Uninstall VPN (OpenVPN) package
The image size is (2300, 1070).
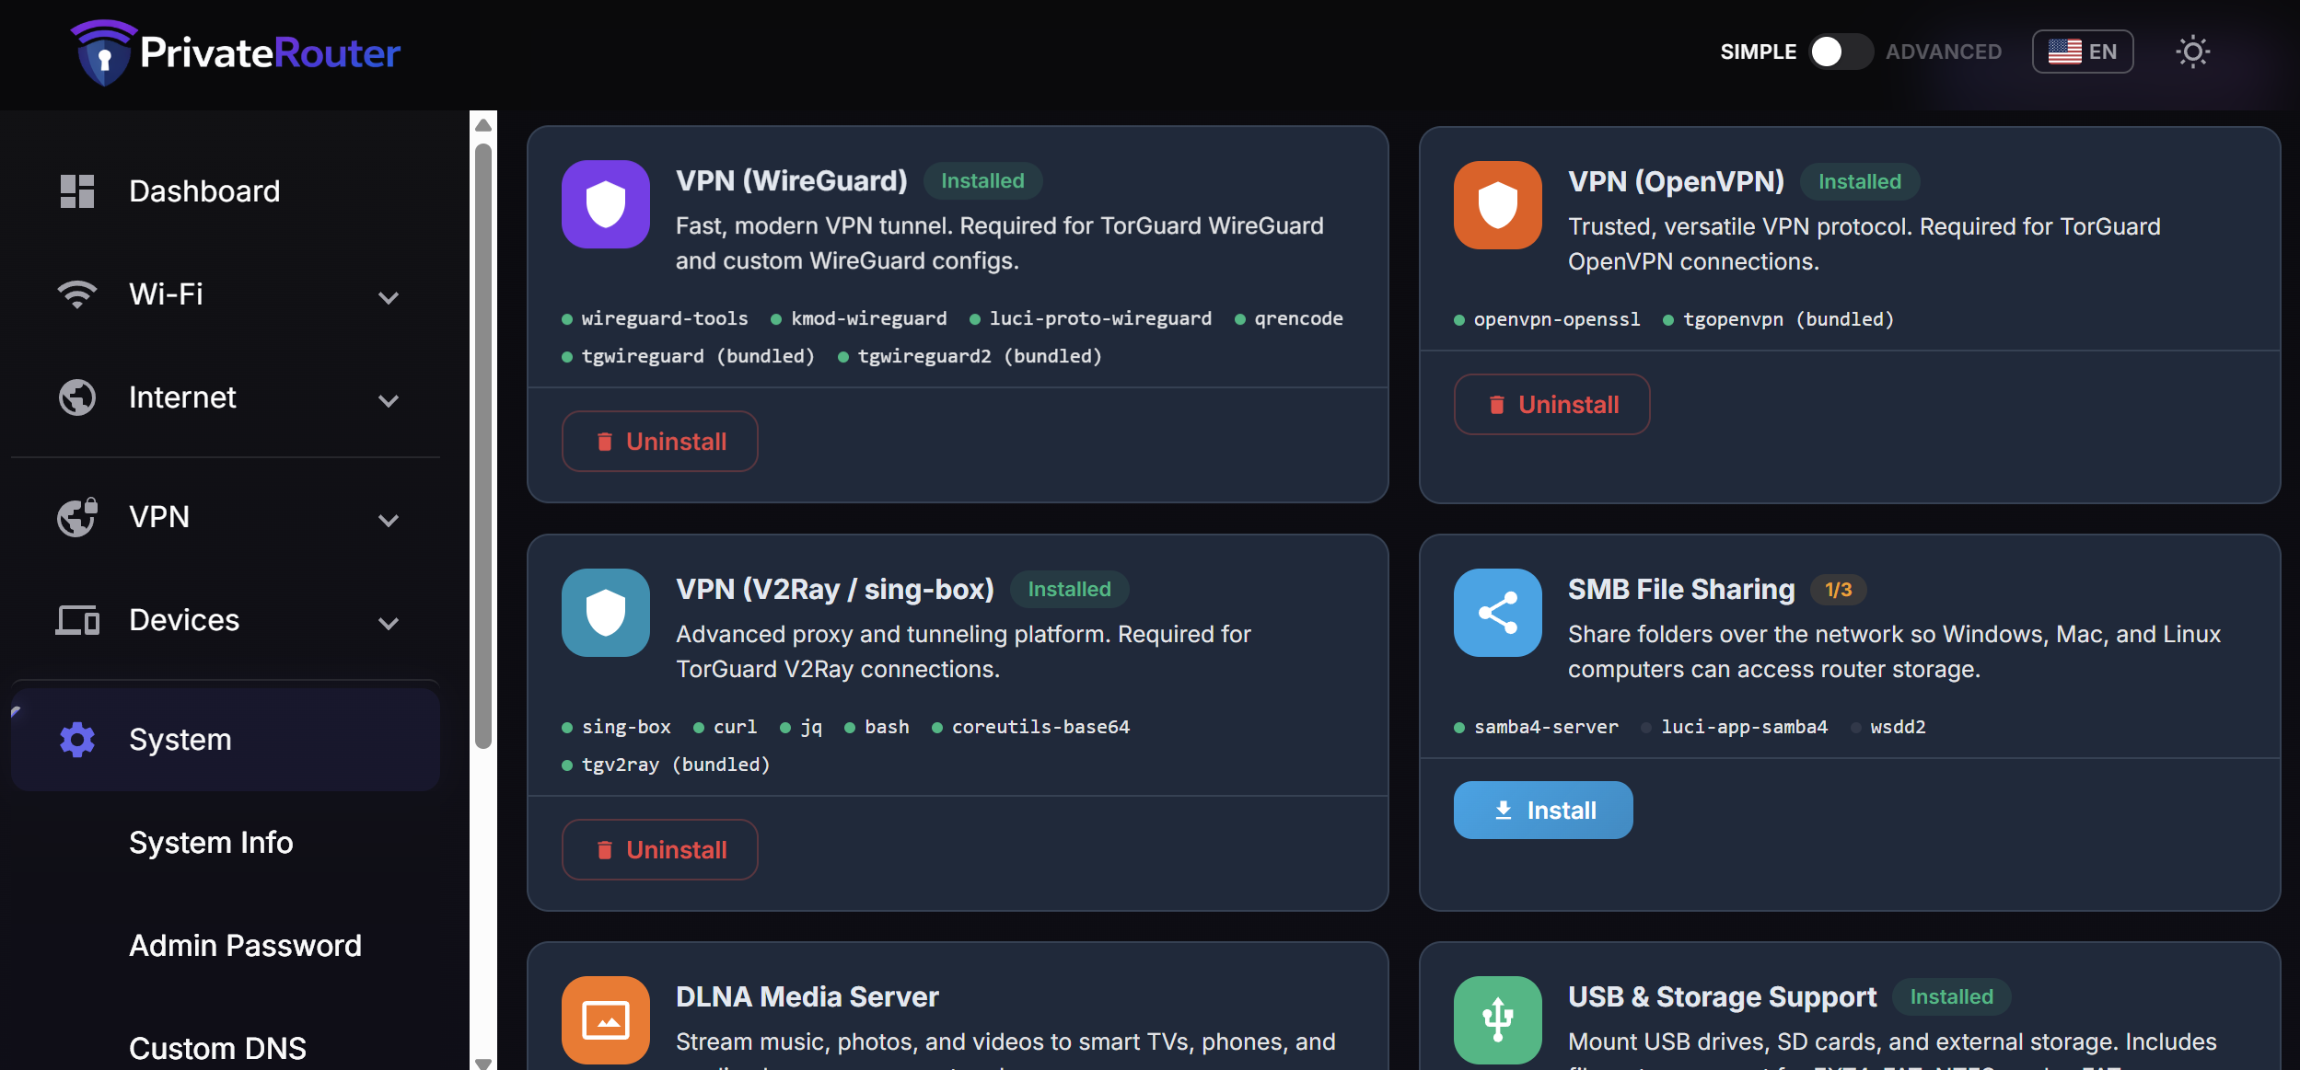click(1552, 405)
